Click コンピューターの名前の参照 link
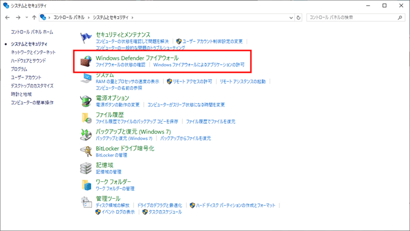This screenshot has height=231, width=410. [x=119, y=88]
